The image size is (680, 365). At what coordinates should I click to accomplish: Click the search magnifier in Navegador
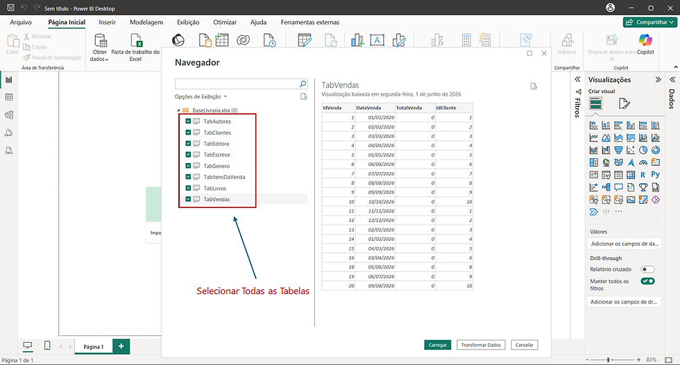click(x=303, y=84)
